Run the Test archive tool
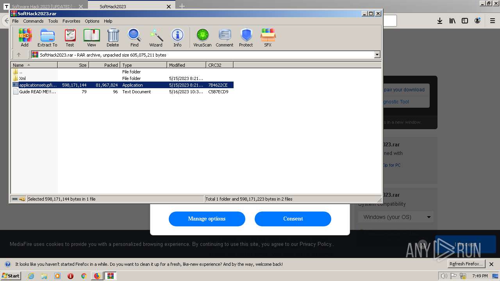Image resolution: width=500 pixels, height=281 pixels. [x=70, y=38]
